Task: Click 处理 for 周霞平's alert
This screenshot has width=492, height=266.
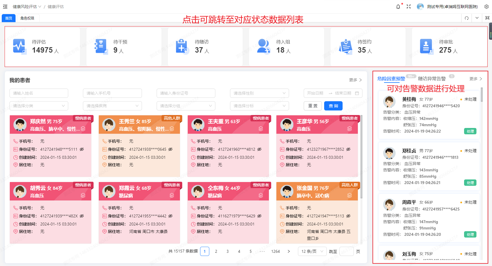Action: tap(470, 234)
